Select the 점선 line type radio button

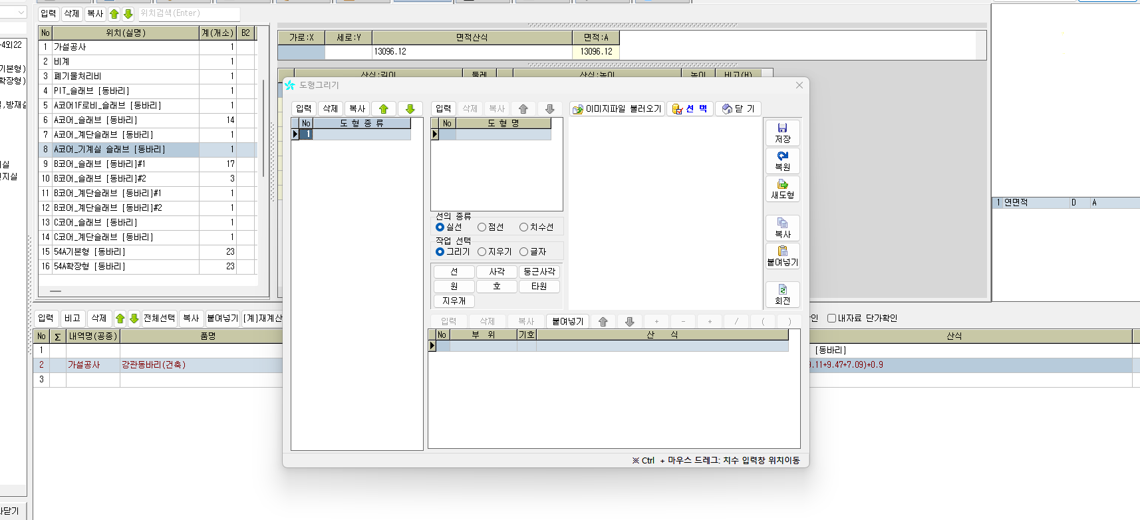(x=482, y=227)
